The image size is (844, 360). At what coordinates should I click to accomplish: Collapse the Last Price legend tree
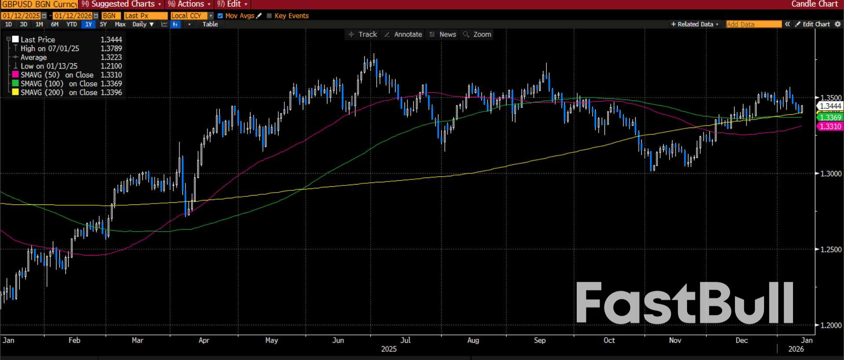pyautogui.click(x=8, y=39)
